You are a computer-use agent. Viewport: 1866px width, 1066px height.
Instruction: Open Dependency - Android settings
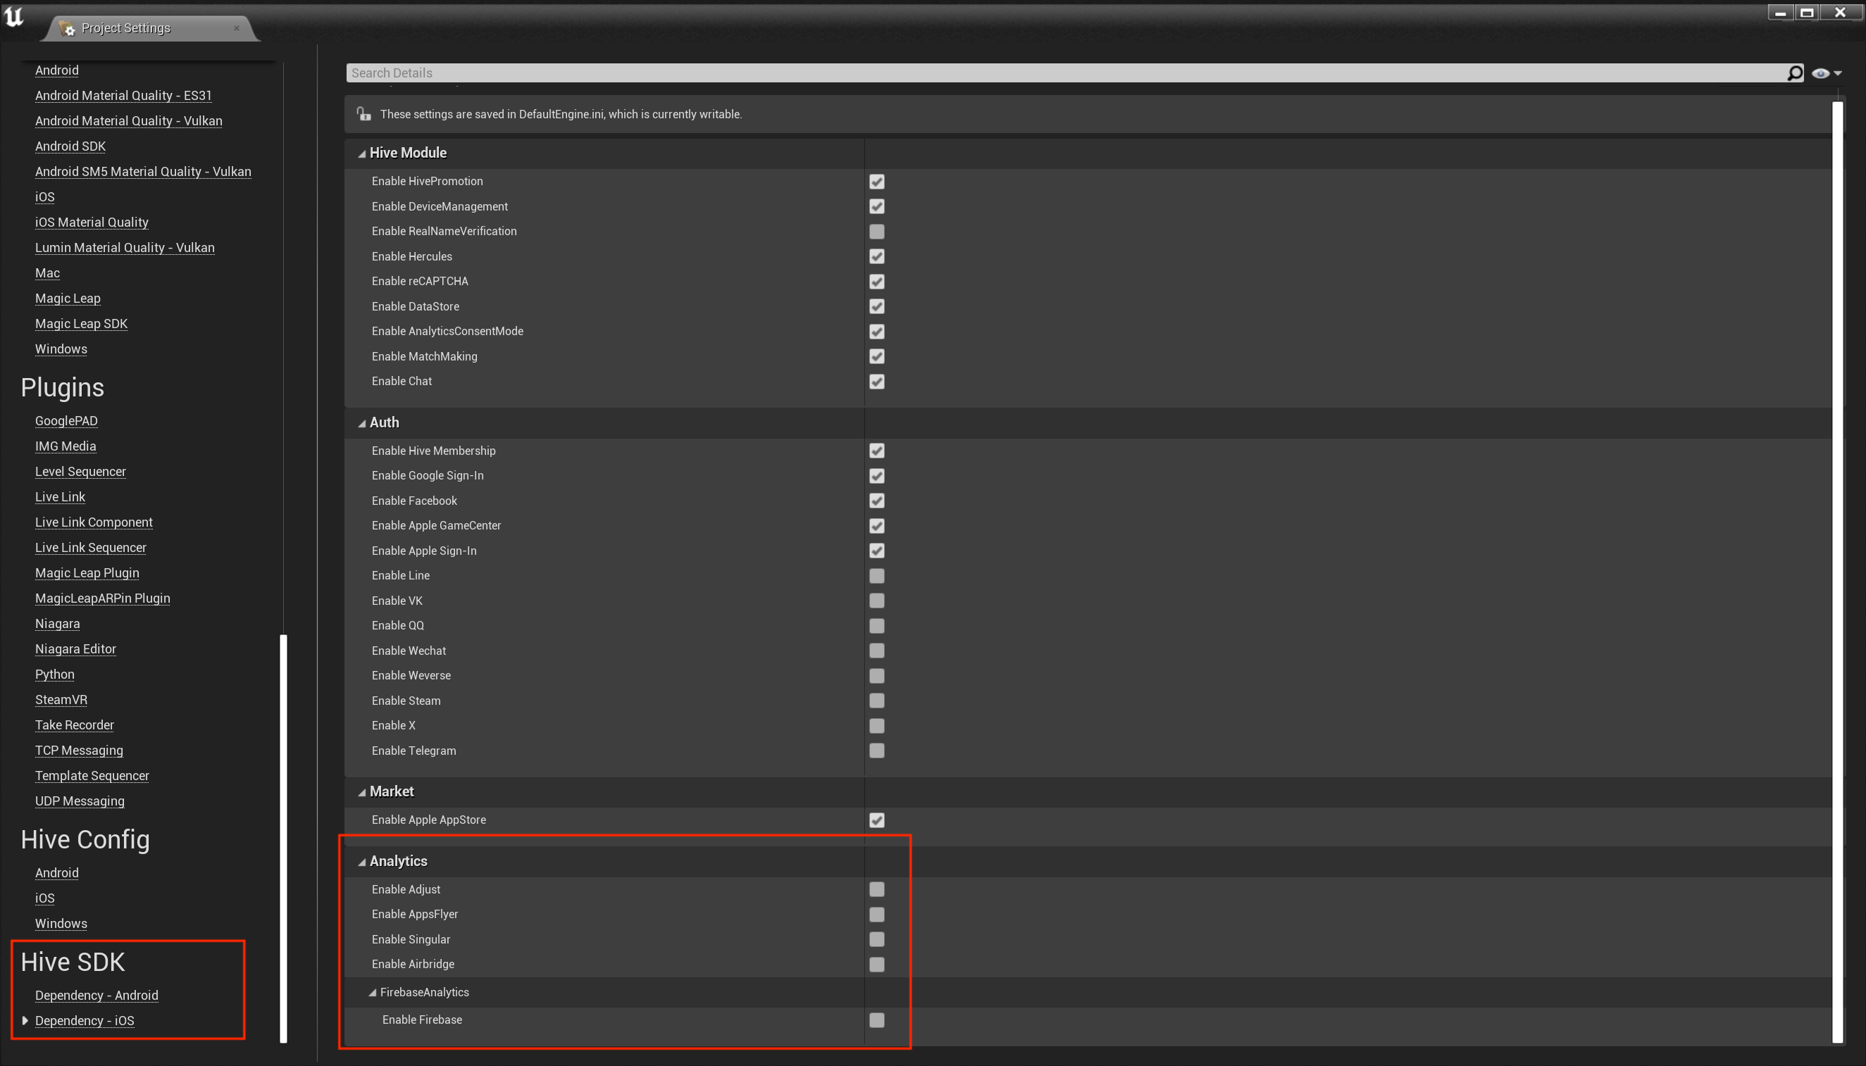click(x=97, y=995)
